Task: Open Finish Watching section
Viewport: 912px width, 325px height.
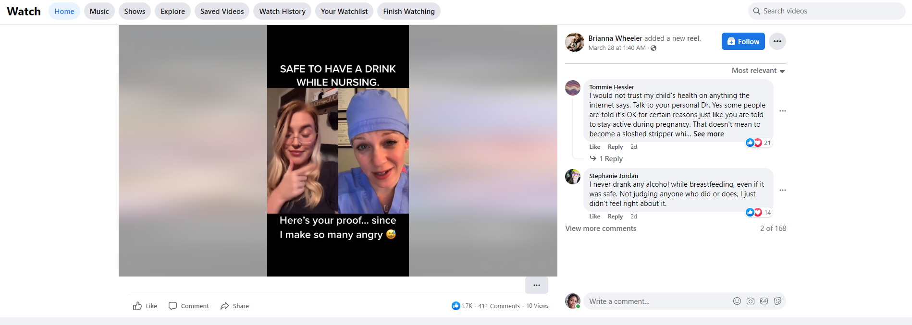Action: click(409, 11)
